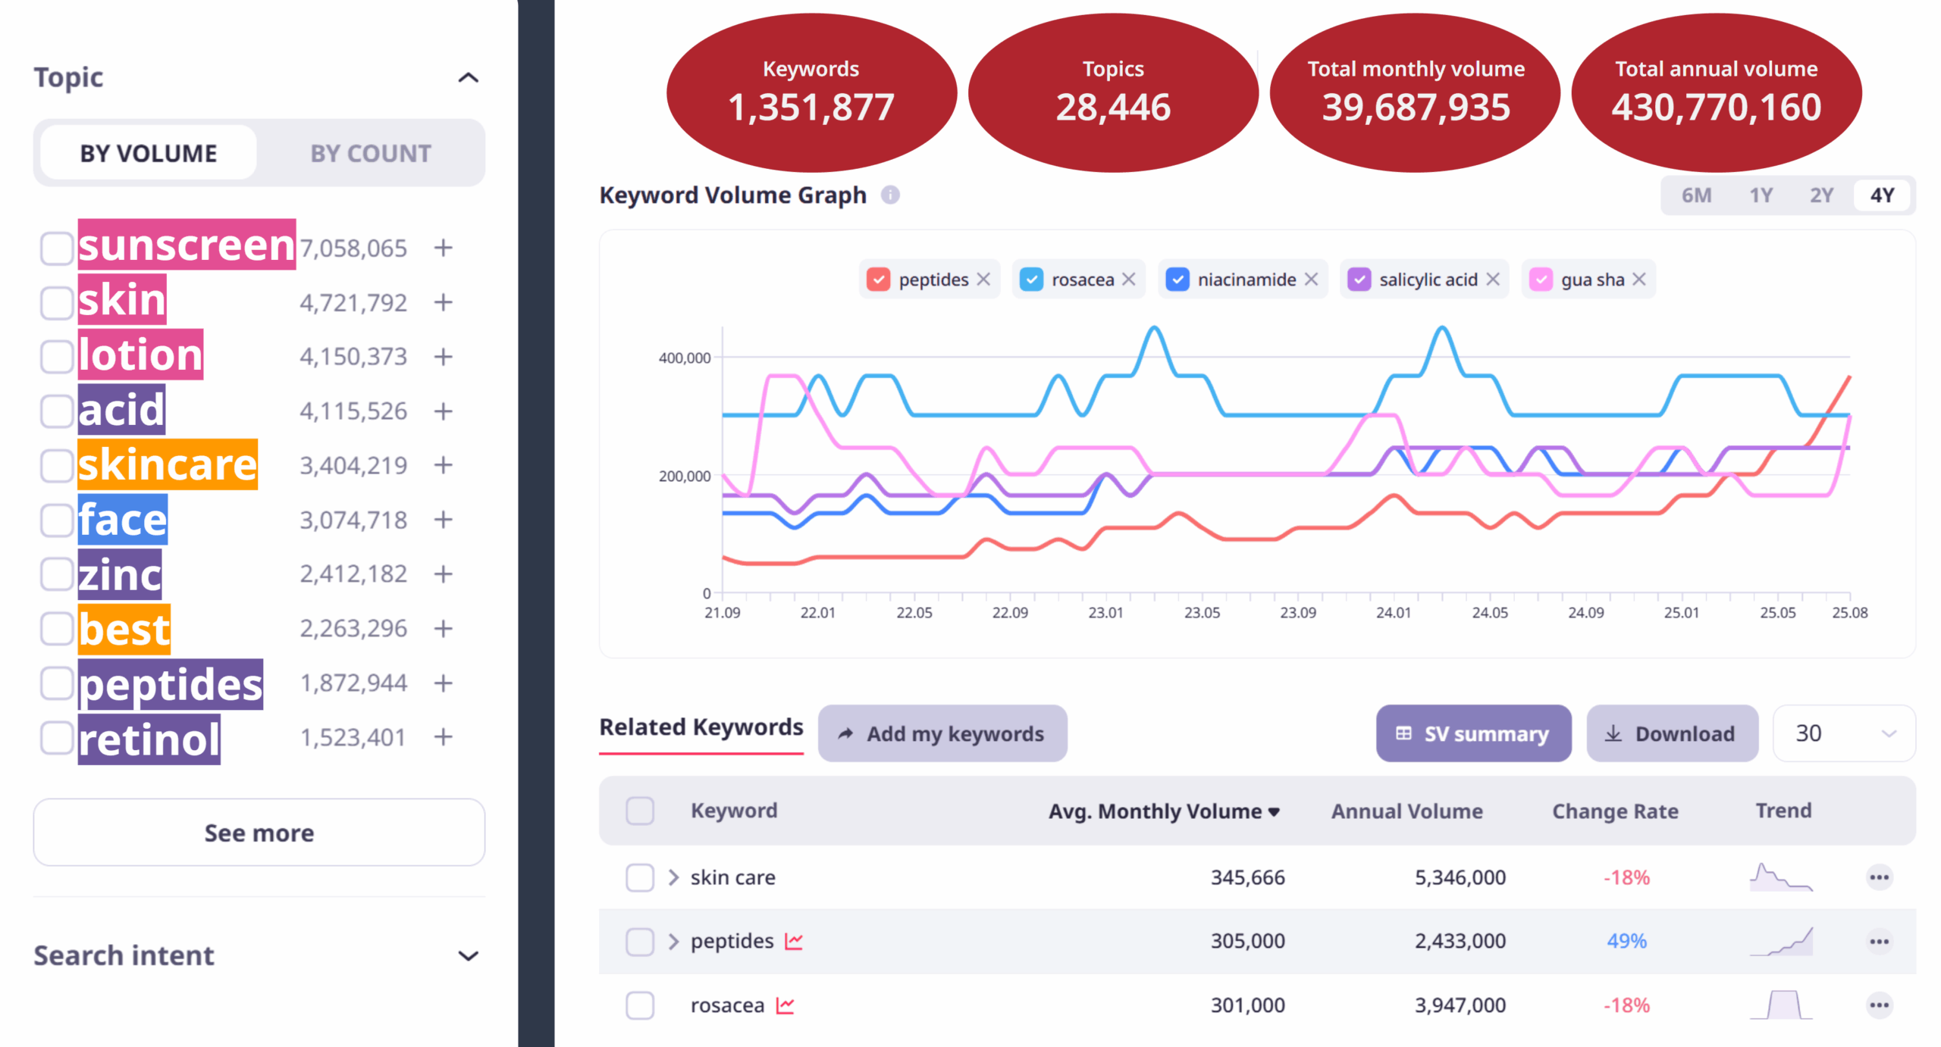This screenshot has height=1047, width=1941.
Task: Open more options for rosacea row
Action: (1878, 1005)
